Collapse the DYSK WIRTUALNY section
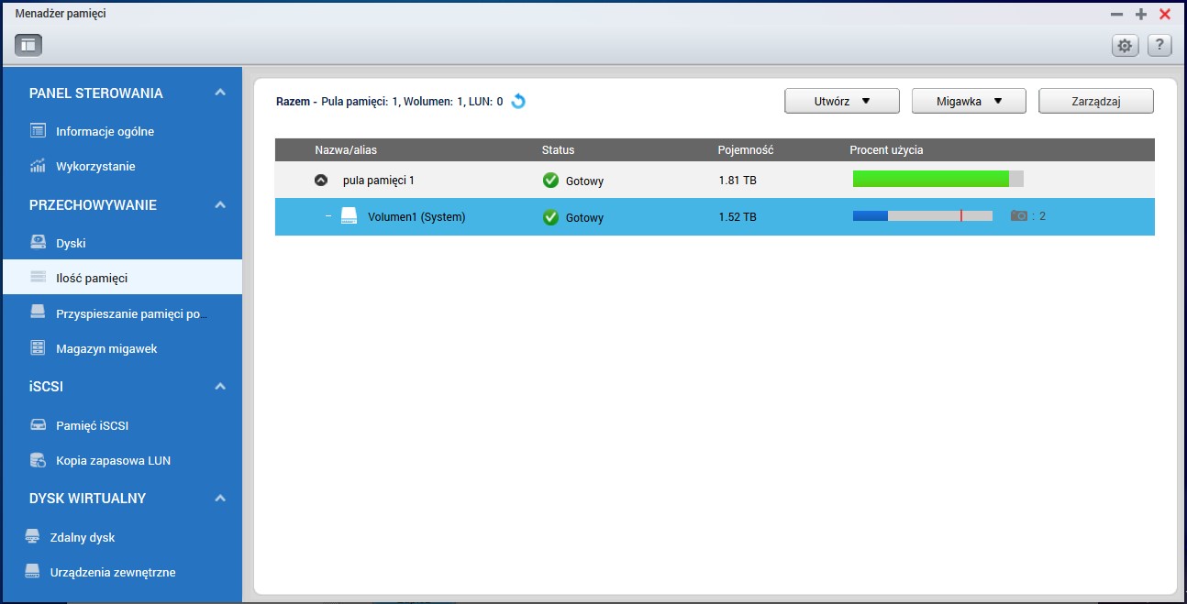Viewport: 1187px width, 604px height. 220,499
